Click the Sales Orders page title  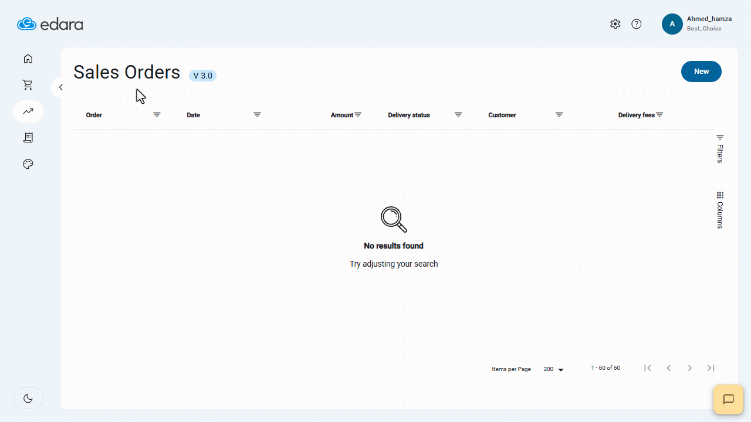pyautogui.click(x=127, y=72)
